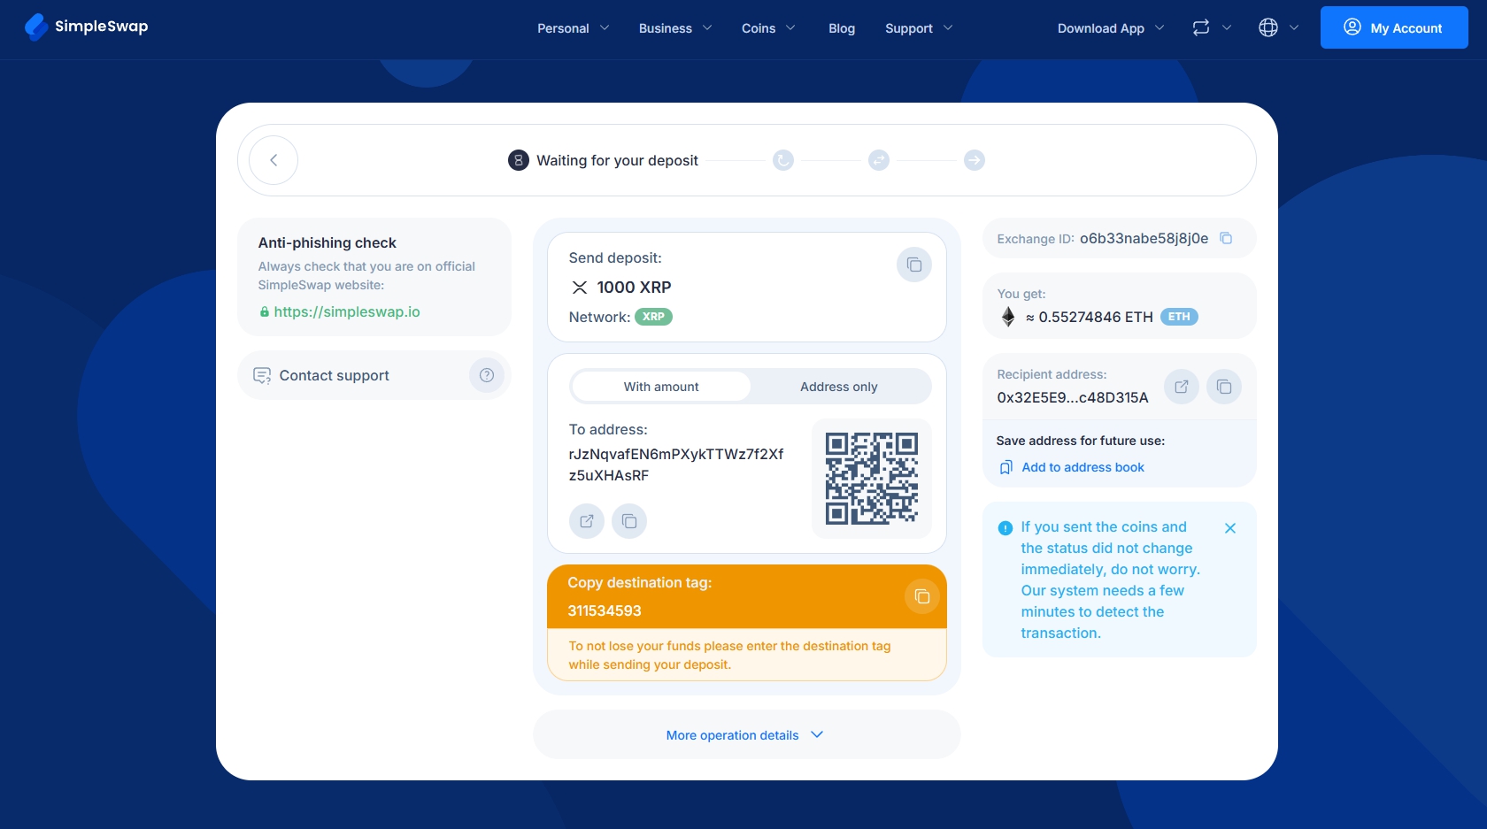Open the https://simpleswap.io link

[347, 311]
